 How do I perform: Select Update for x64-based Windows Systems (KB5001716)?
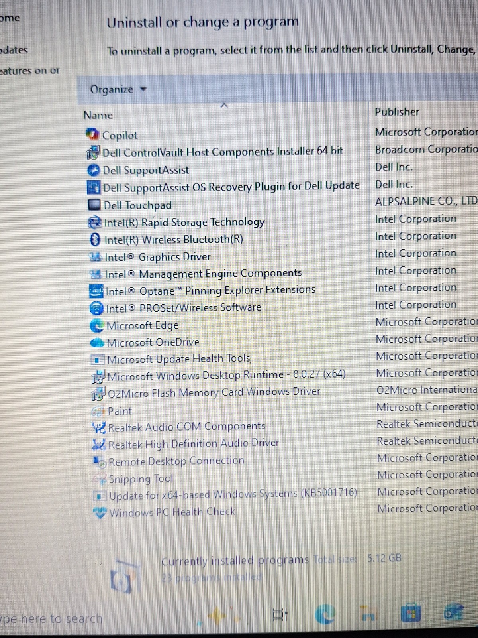(x=233, y=495)
